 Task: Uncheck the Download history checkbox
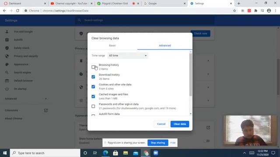93,77
